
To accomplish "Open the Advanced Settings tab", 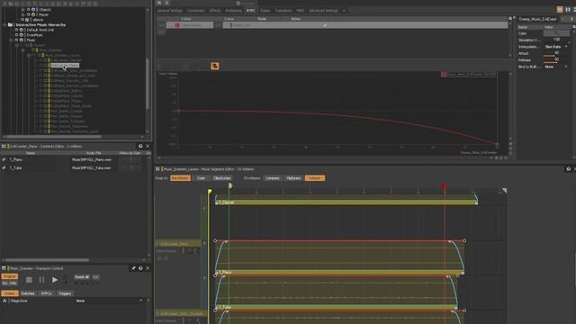I will pos(323,11).
